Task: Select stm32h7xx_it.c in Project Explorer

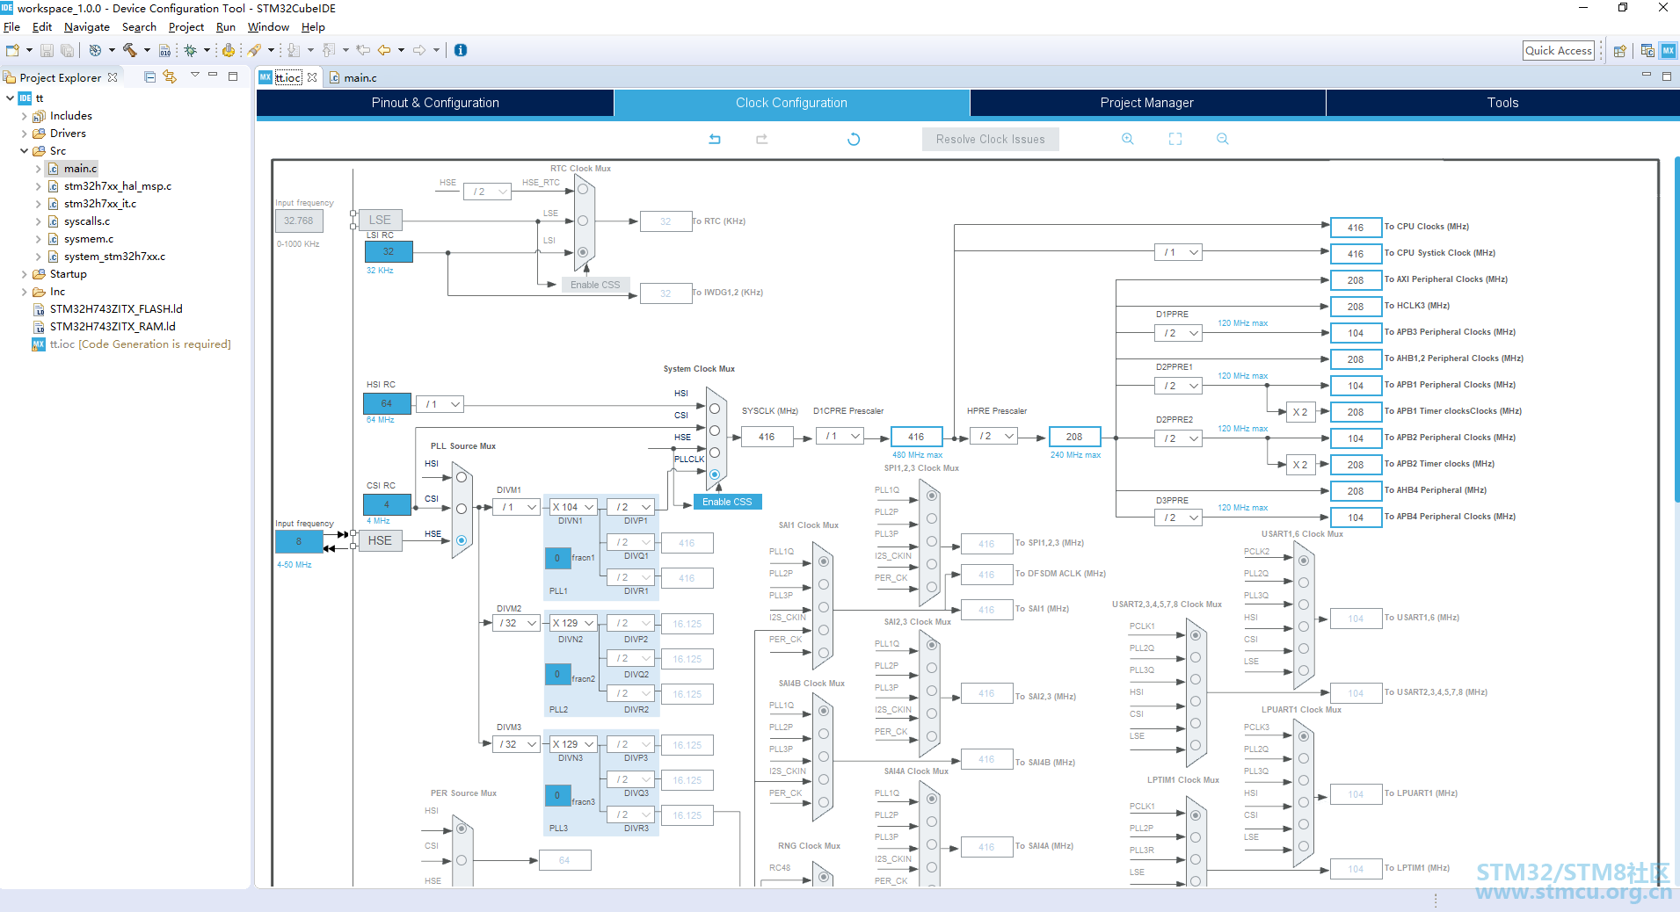Action: (x=100, y=204)
